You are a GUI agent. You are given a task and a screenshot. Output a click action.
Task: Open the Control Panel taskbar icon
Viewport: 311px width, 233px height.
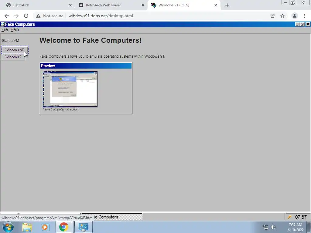point(83,227)
